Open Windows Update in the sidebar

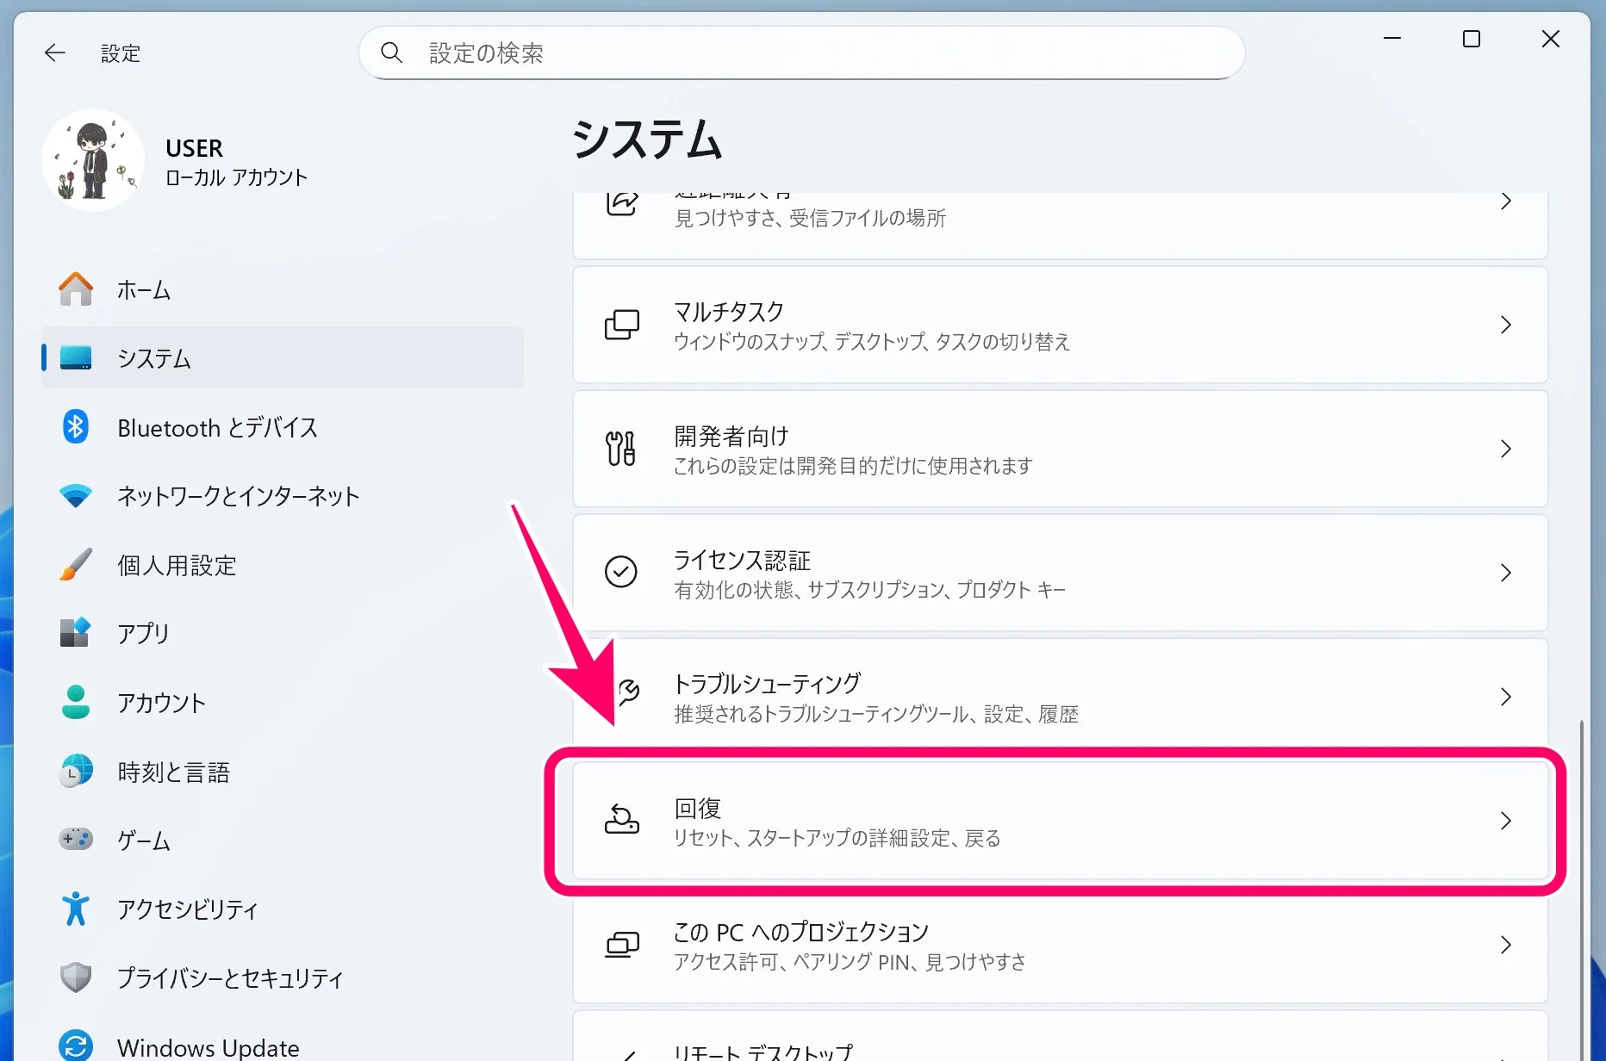click(283, 1045)
